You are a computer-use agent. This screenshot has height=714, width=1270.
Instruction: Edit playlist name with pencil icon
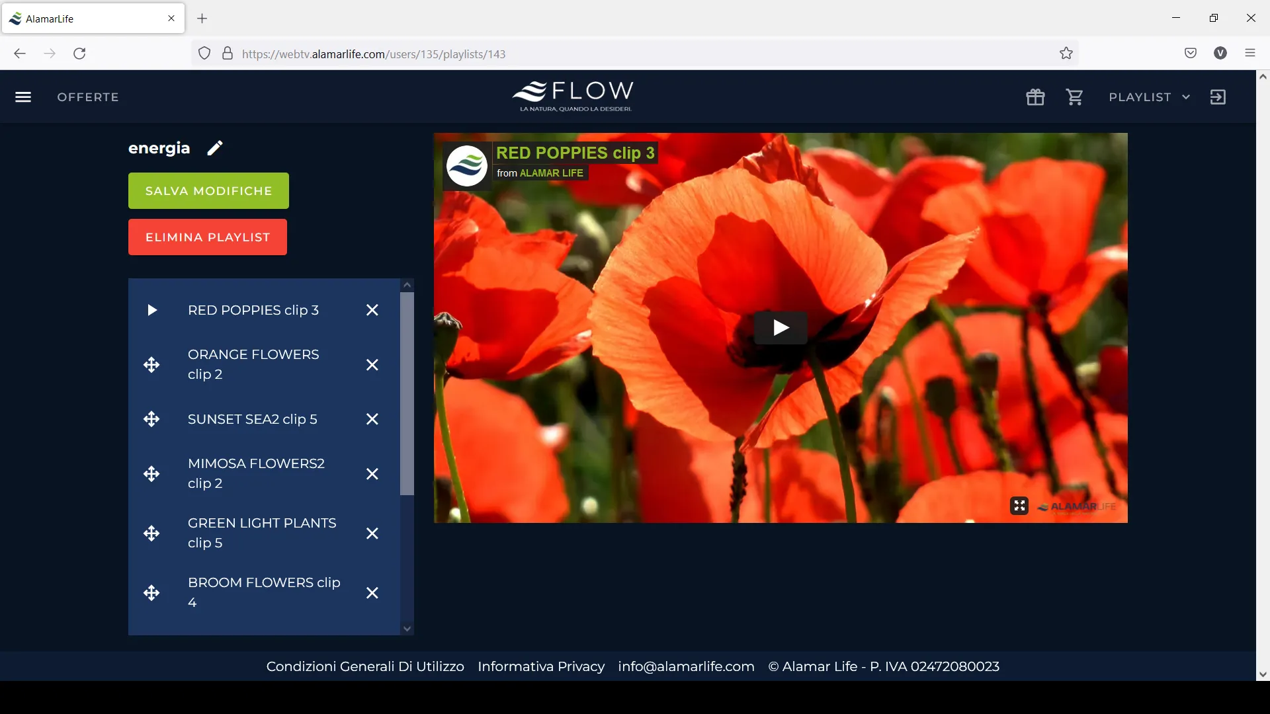click(215, 148)
